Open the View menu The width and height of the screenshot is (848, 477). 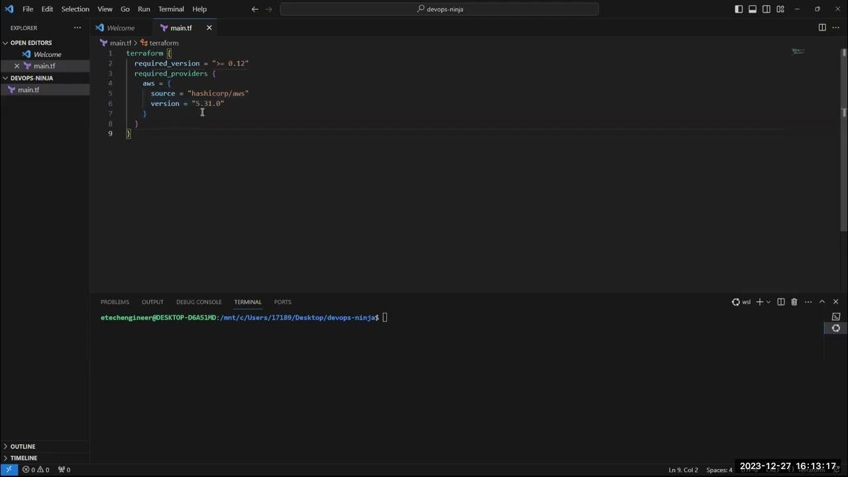point(105,9)
